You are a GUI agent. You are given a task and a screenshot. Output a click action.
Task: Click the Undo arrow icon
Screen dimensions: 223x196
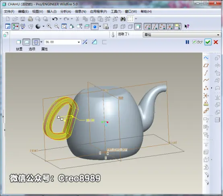pos(55,19)
